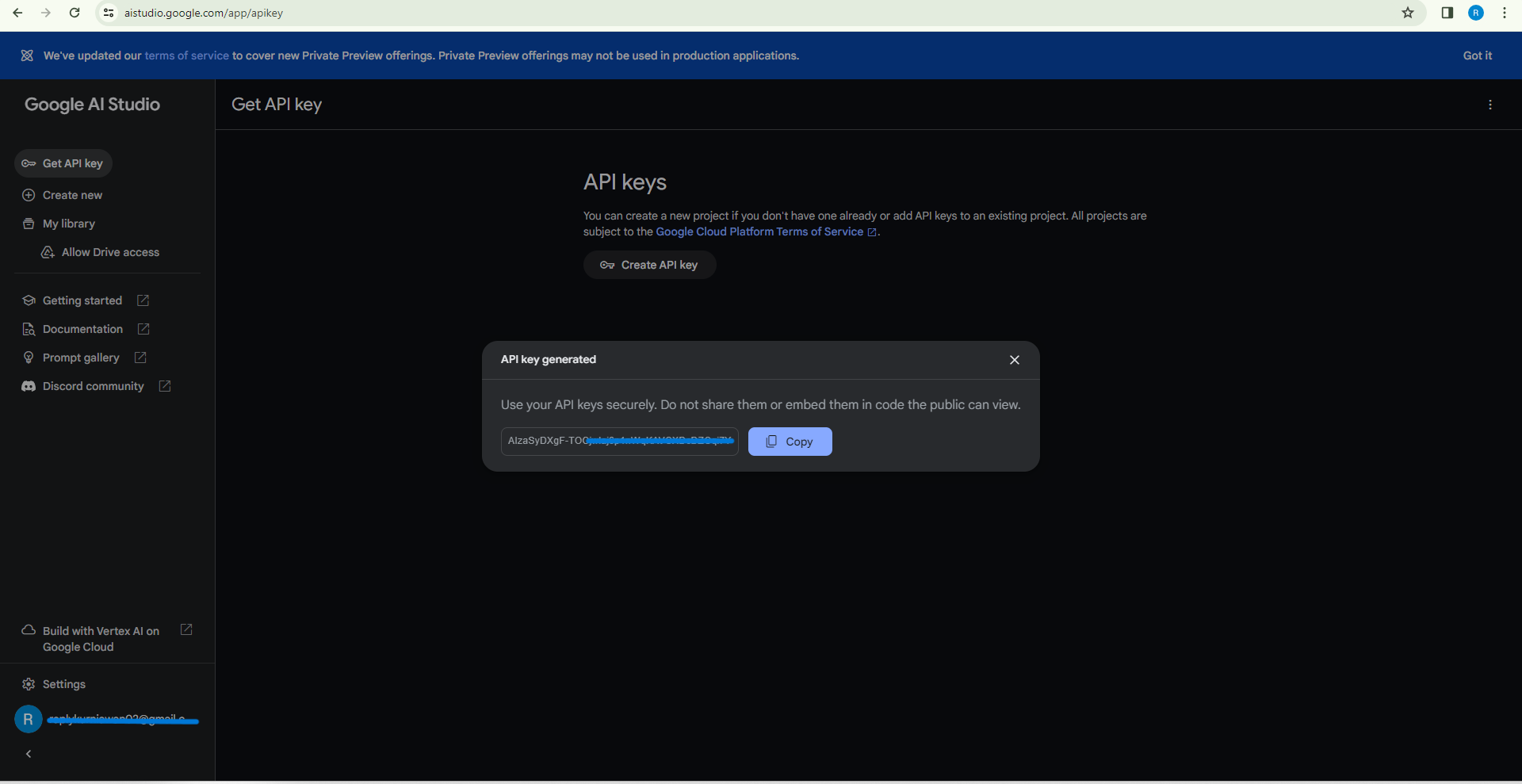
Task: Open Documentation via its external link icon
Action: tap(143, 328)
